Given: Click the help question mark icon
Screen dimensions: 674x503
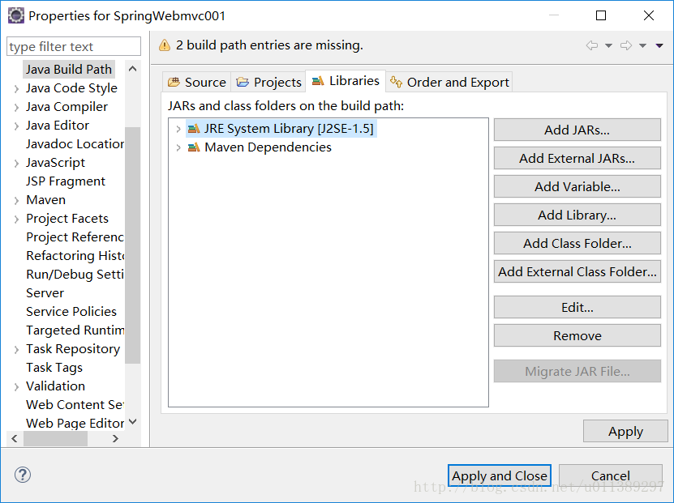Looking at the screenshot, I should (x=23, y=475).
